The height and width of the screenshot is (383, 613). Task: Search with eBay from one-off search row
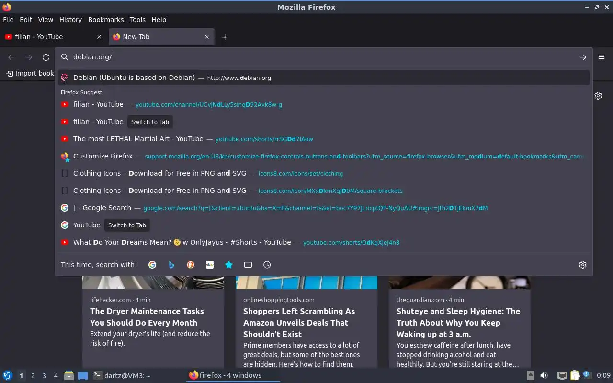pyautogui.click(x=210, y=265)
